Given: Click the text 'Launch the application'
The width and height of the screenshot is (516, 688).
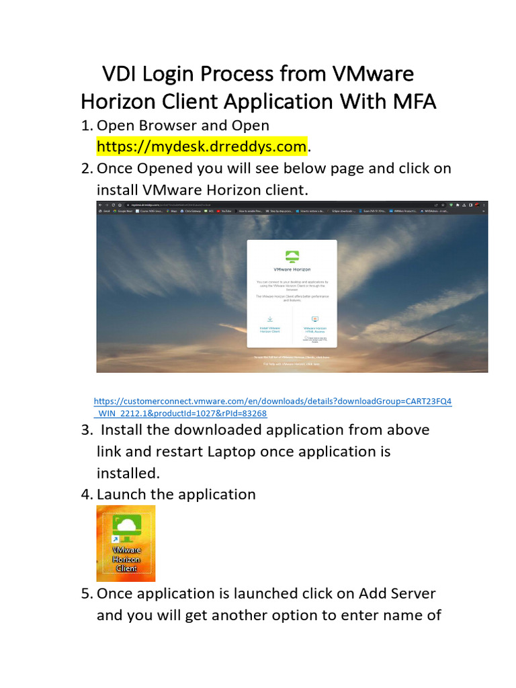Looking at the screenshot, I should click(x=176, y=494).
